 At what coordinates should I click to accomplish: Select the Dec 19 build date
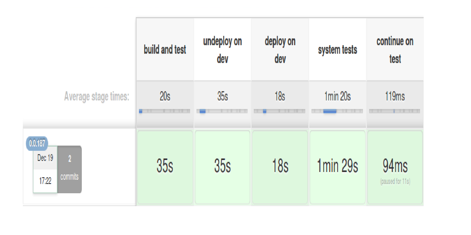point(45,158)
